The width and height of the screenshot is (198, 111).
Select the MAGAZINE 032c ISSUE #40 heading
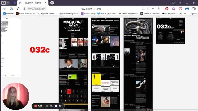tap(73, 26)
